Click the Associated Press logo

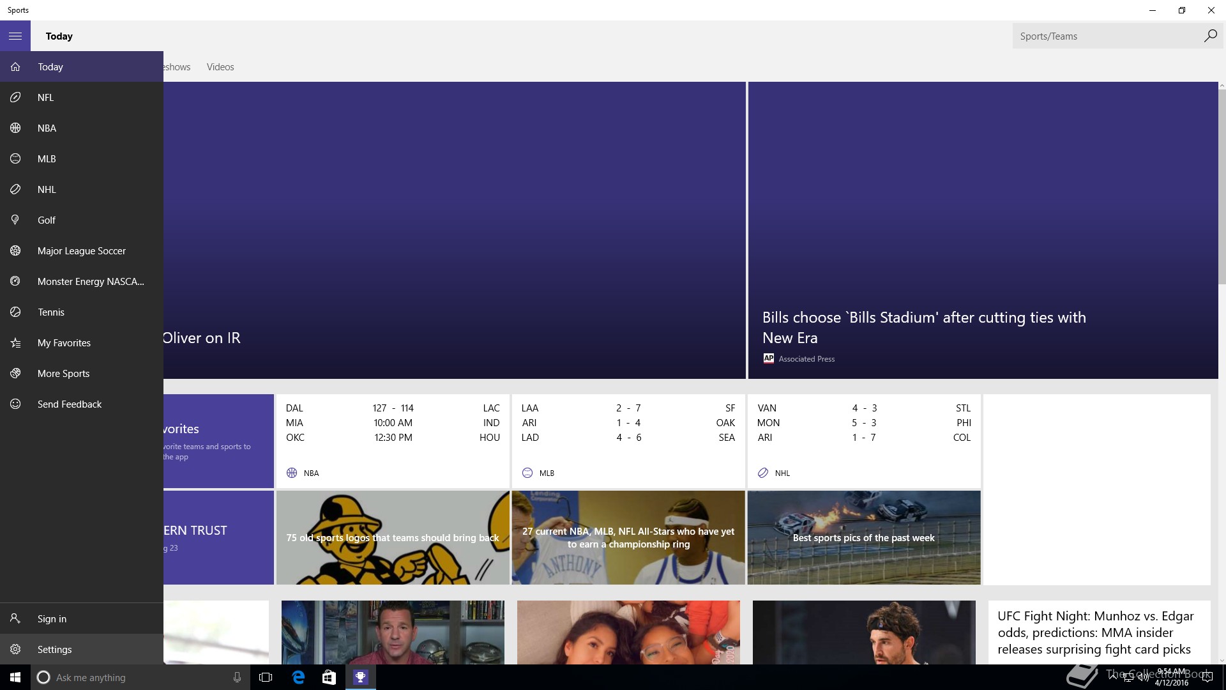(769, 358)
